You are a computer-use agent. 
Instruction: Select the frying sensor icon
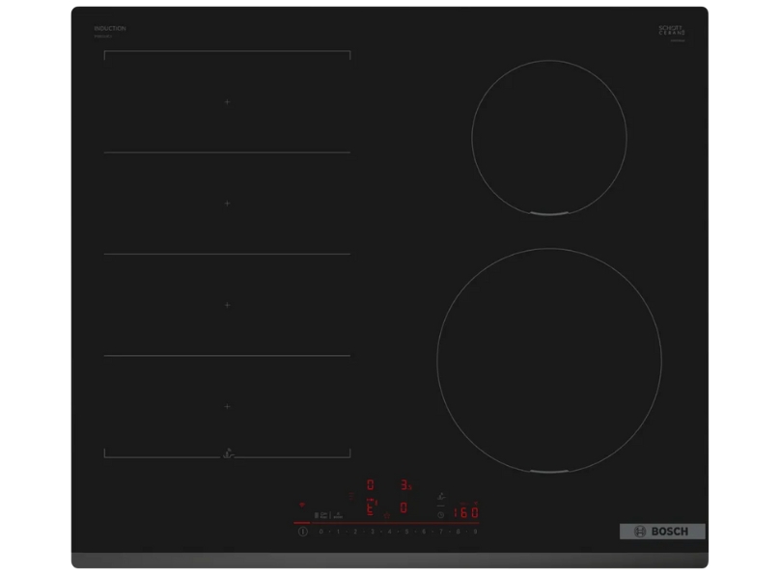pyautogui.click(x=440, y=496)
